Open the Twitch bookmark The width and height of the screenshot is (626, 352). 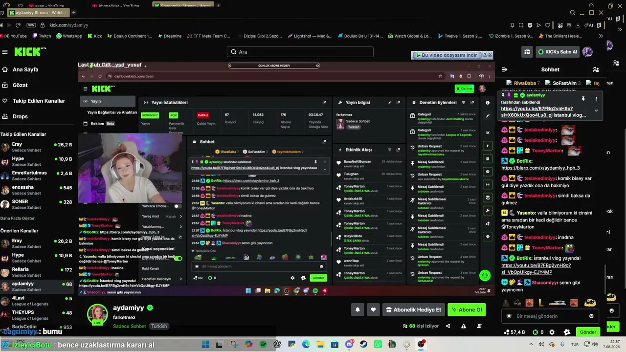click(x=42, y=36)
